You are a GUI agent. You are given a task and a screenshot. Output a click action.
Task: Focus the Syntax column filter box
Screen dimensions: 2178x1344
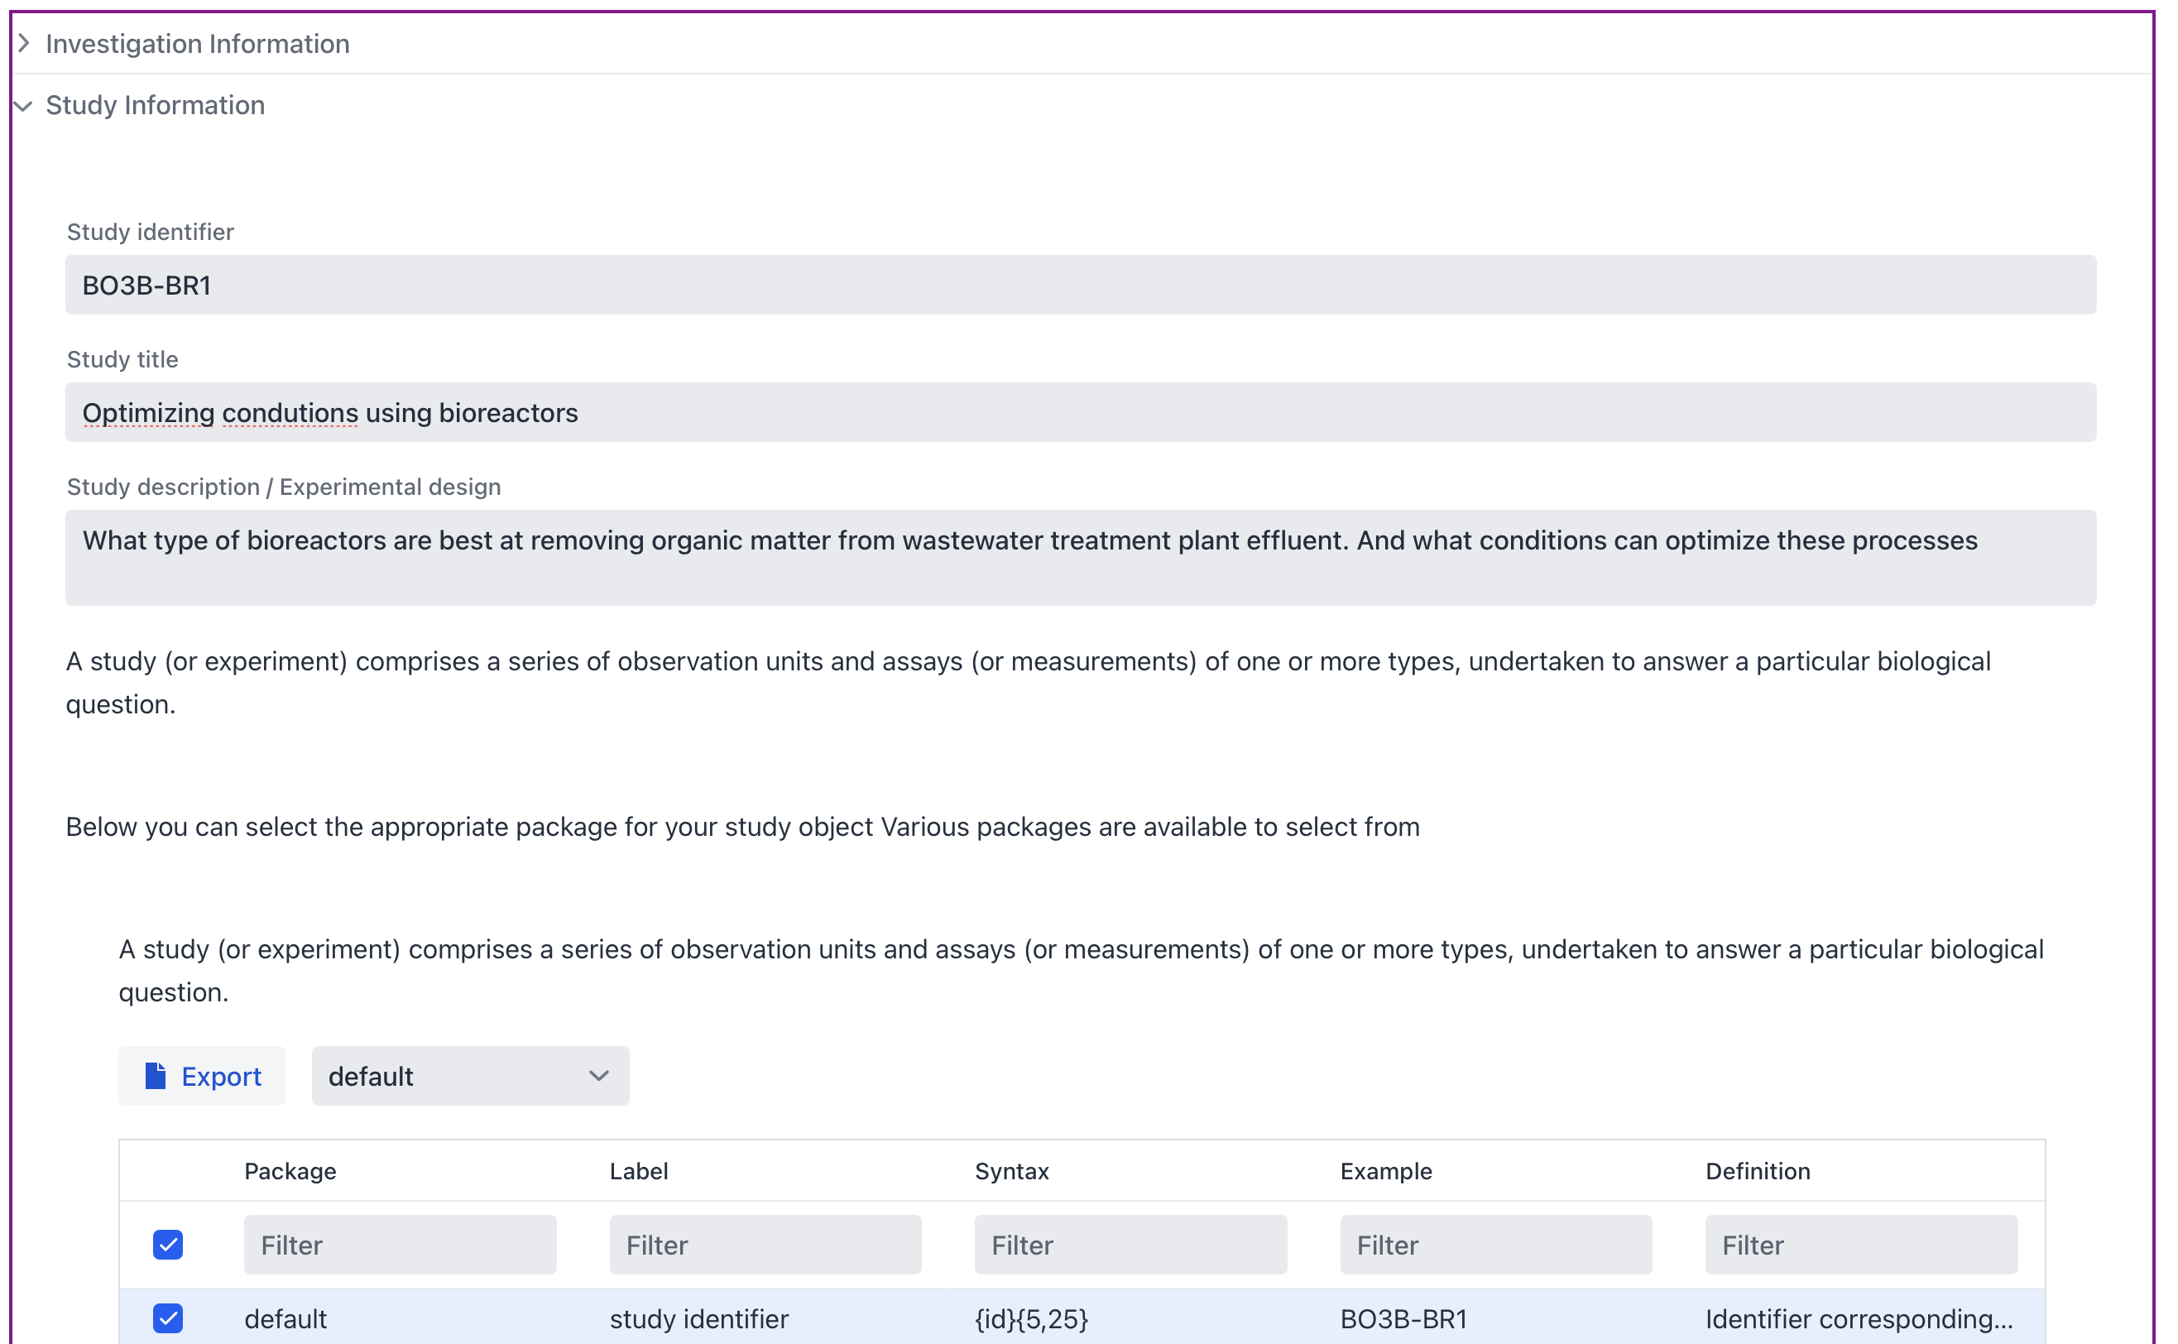click(x=1130, y=1245)
